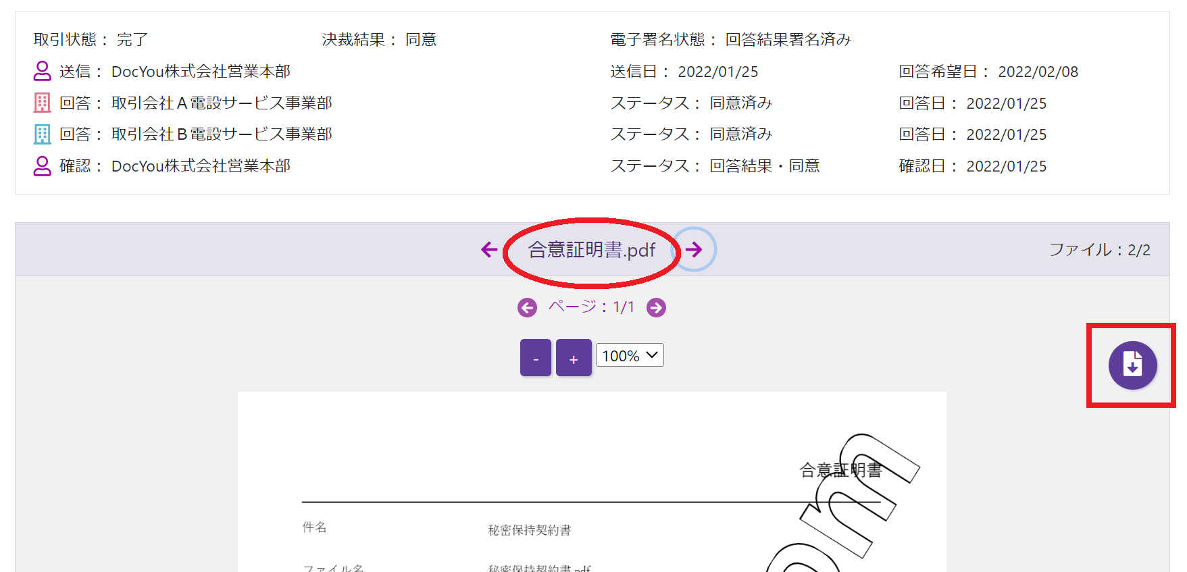Zoom out with the minus button
The height and width of the screenshot is (572, 1187).
click(x=536, y=358)
